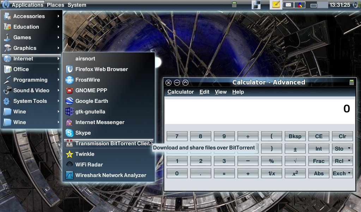The height and width of the screenshot is (212, 361).
Task: Click the square root button in Calculator
Action: [295, 161]
